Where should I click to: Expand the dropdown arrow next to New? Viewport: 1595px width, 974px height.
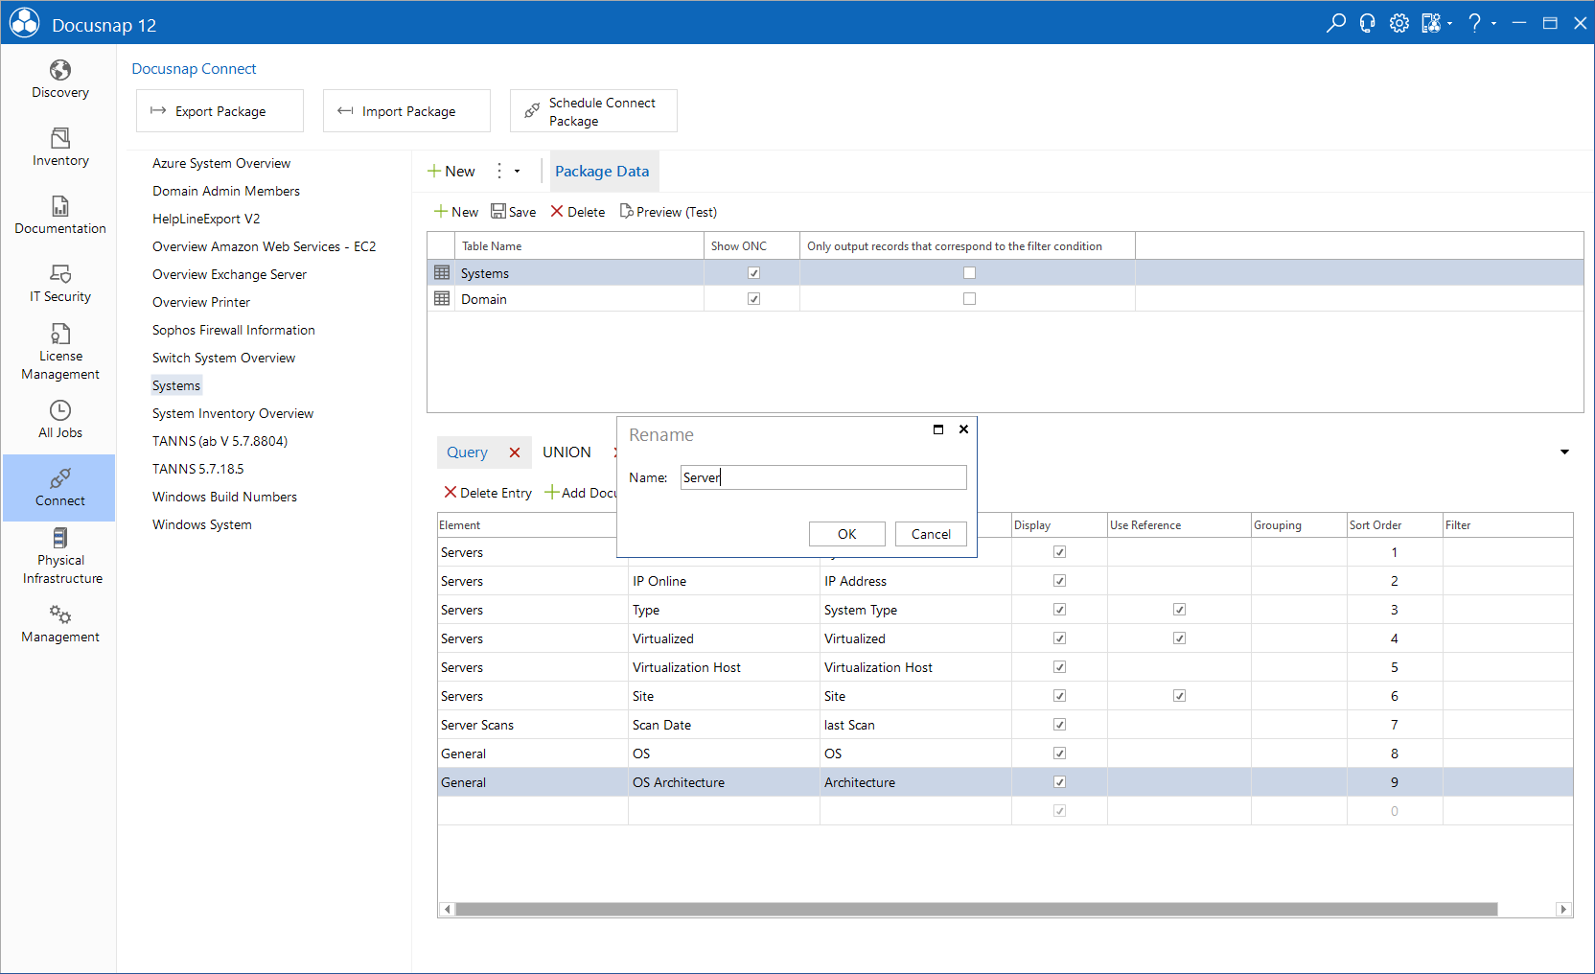point(517,172)
